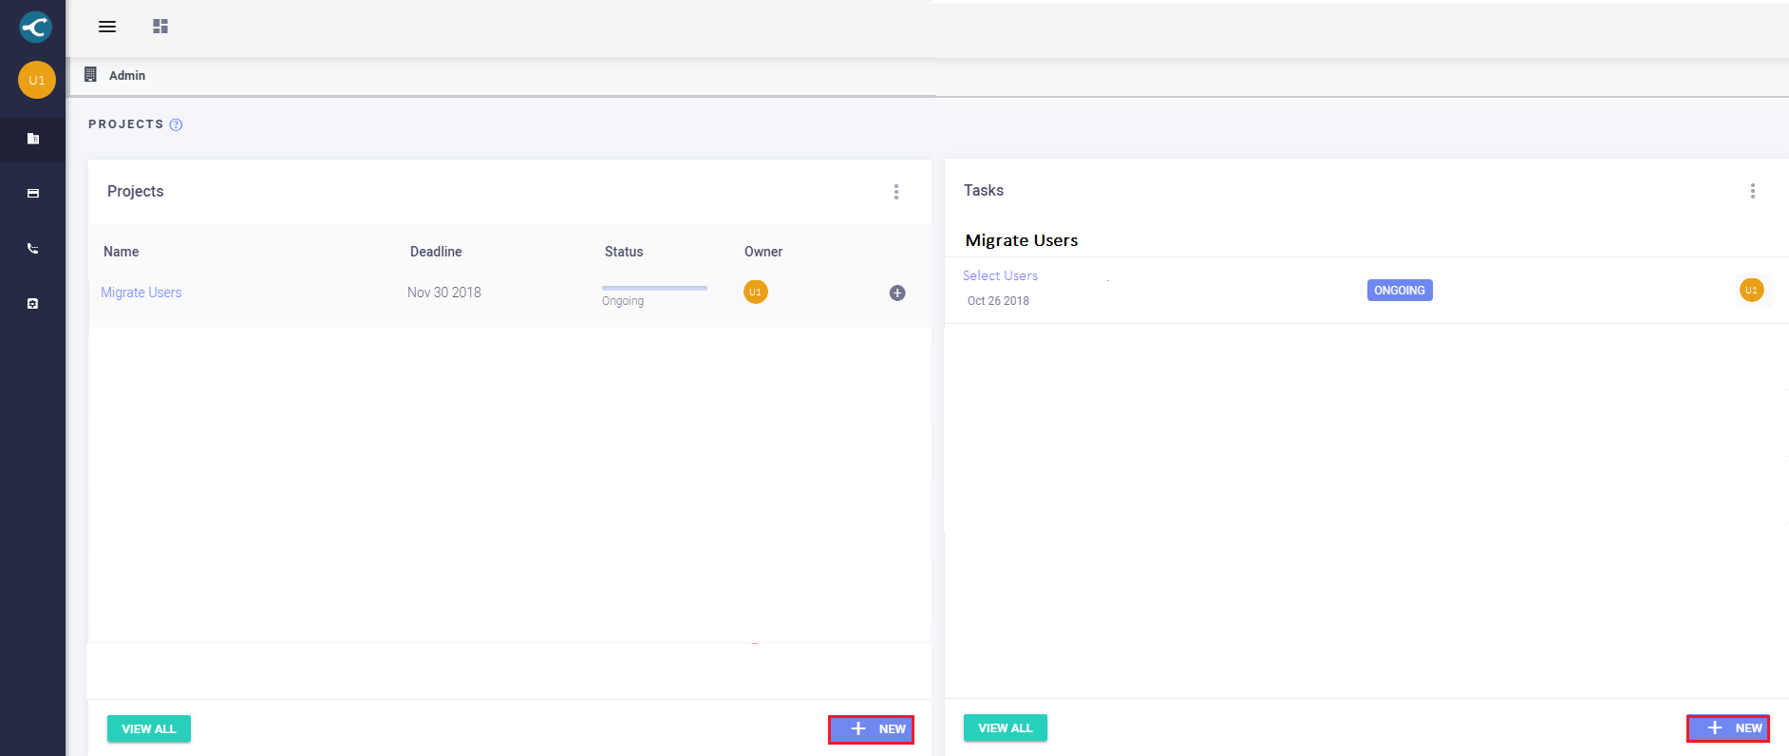Image resolution: width=1789 pixels, height=756 pixels.
Task: Click the app logo in the sidebar
Action: click(x=35, y=27)
